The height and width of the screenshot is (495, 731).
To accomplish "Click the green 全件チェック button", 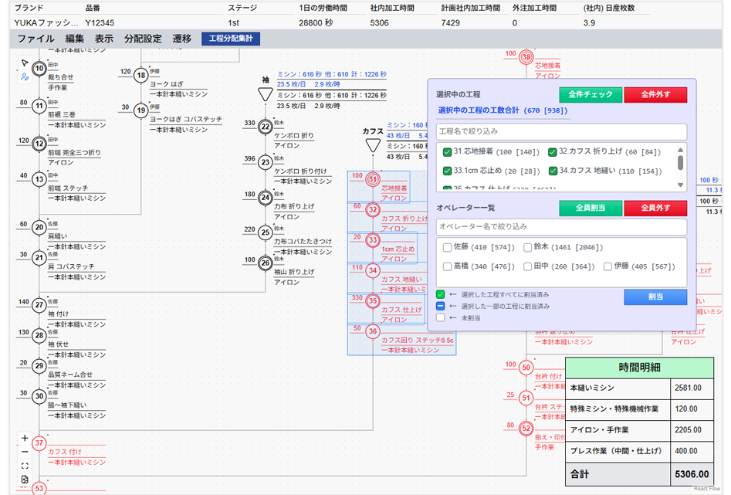I will pyautogui.click(x=591, y=95).
